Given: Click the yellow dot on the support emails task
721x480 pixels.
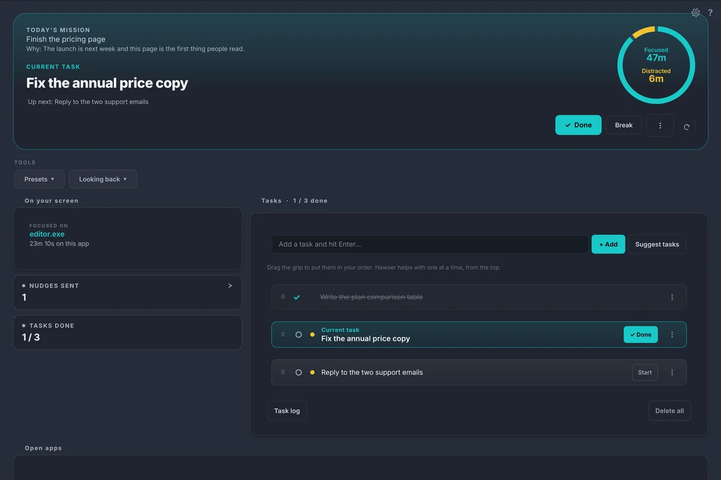Looking at the screenshot, I should [x=312, y=373].
